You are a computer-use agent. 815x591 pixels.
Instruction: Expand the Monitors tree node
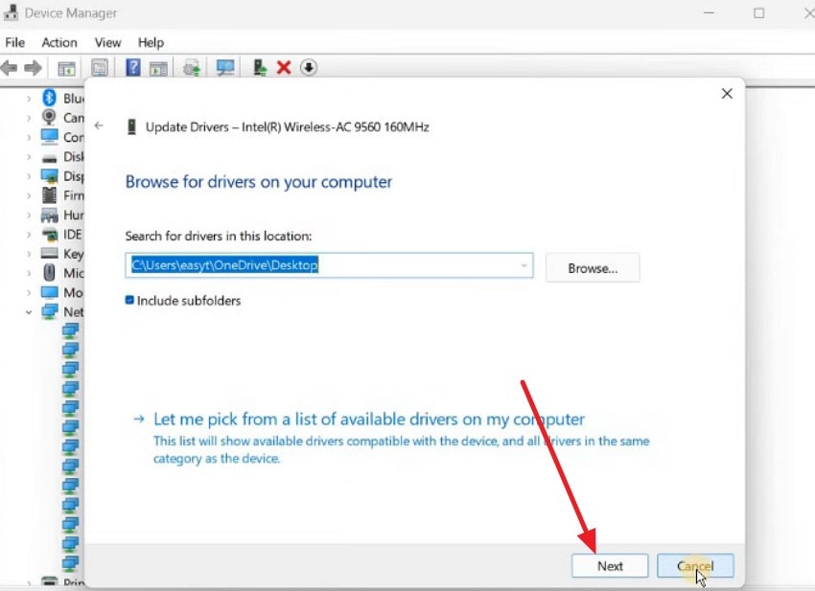[29, 293]
